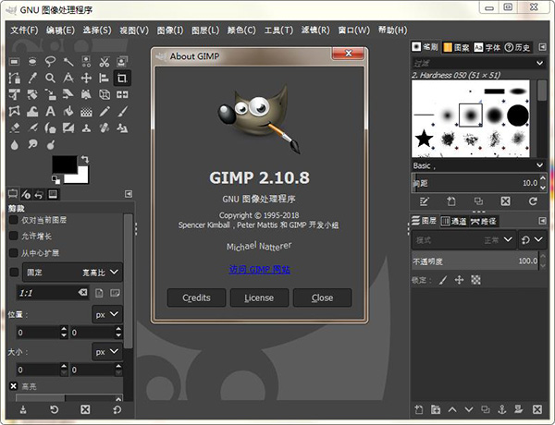Open the 大小 px unit dropdown
The height and width of the screenshot is (425, 555).
[x=107, y=352]
